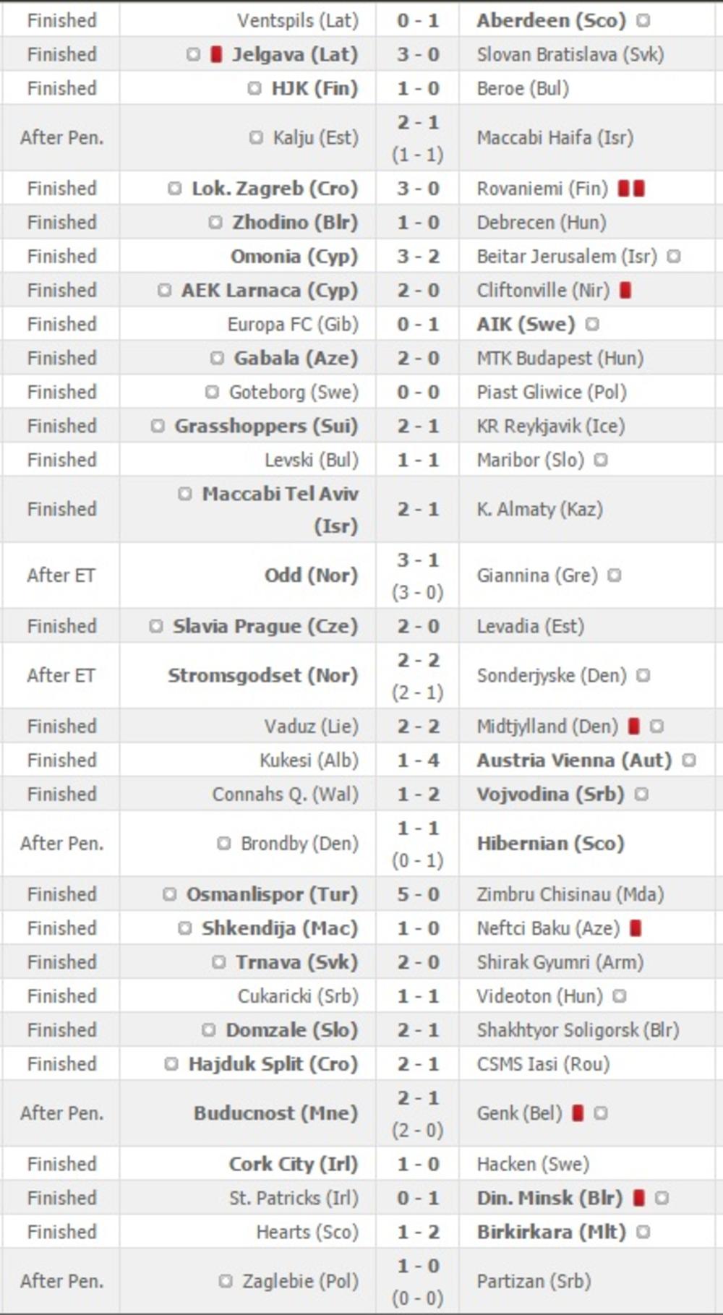Click the red card beside Midtjylland
Image resolution: width=723 pixels, height=1315 pixels.
(634, 727)
